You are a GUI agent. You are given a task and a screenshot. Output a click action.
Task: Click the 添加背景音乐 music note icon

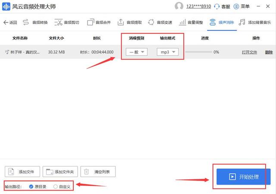(242, 22)
